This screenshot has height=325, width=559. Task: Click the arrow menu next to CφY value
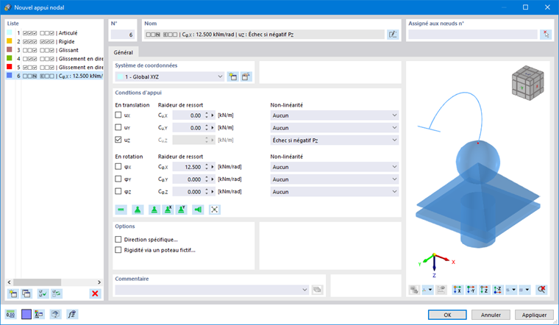[x=213, y=179]
